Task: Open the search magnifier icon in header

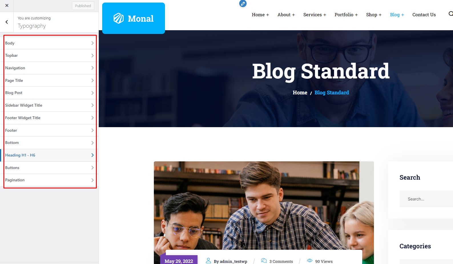Action: click(x=451, y=14)
